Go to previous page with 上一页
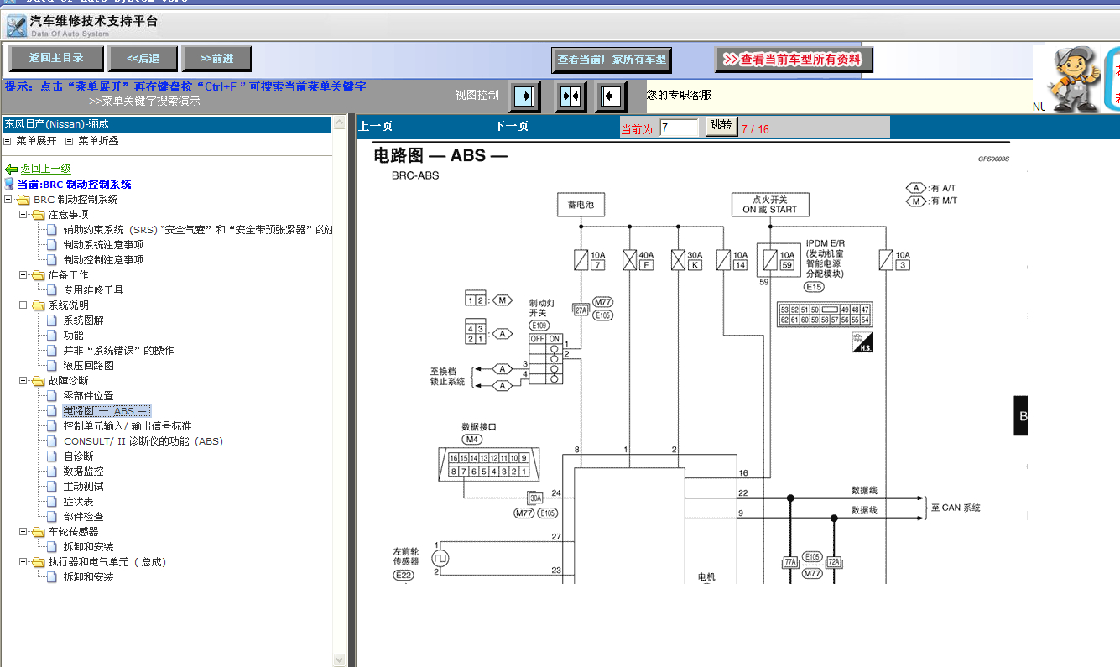Viewport: 1120px width, 667px height. (x=375, y=127)
